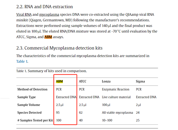Click the Sample Type row label
The image size is (178, 130).
pyautogui.click(x=27, y=97)
